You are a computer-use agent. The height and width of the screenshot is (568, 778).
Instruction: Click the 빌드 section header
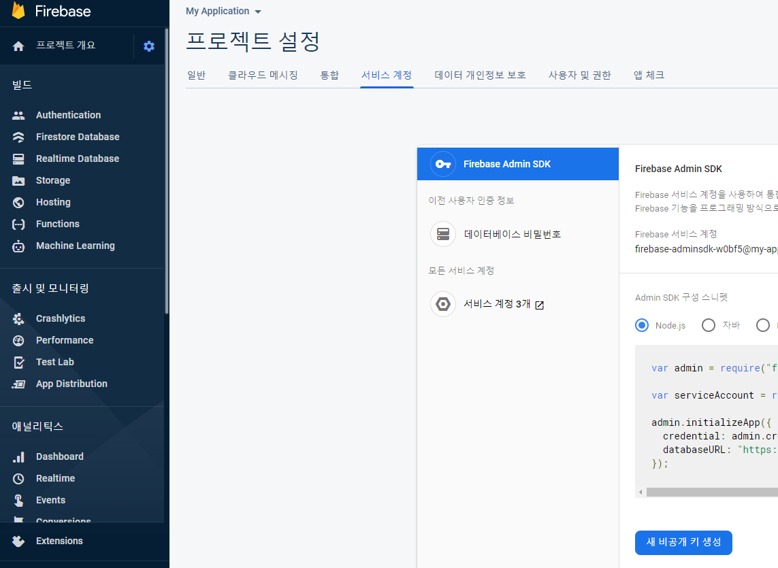[x=22, y=85]
